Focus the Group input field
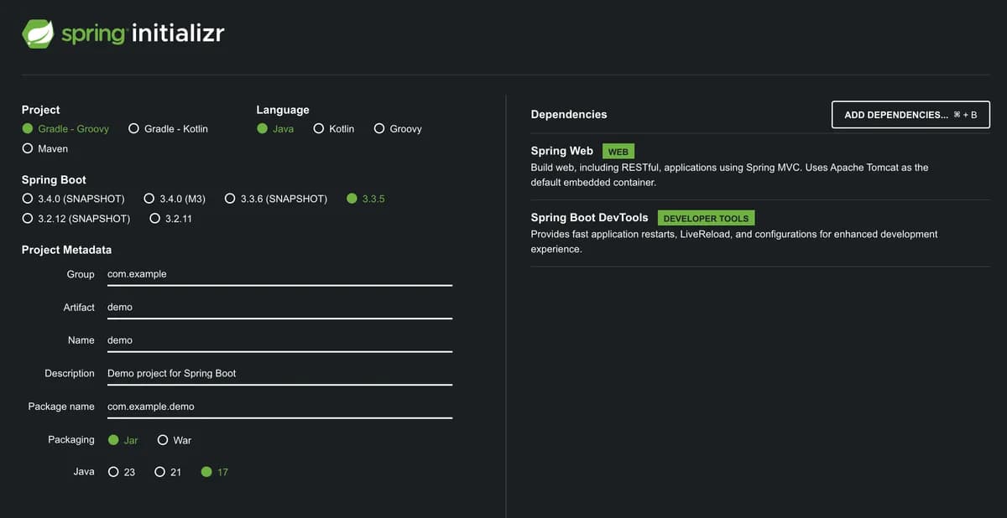 point(279,274)
